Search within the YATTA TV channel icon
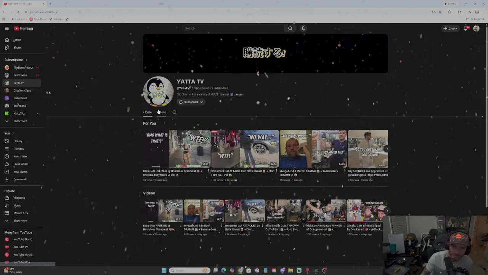This screenshot has height=275, width=488. click(x=175, y=112)
